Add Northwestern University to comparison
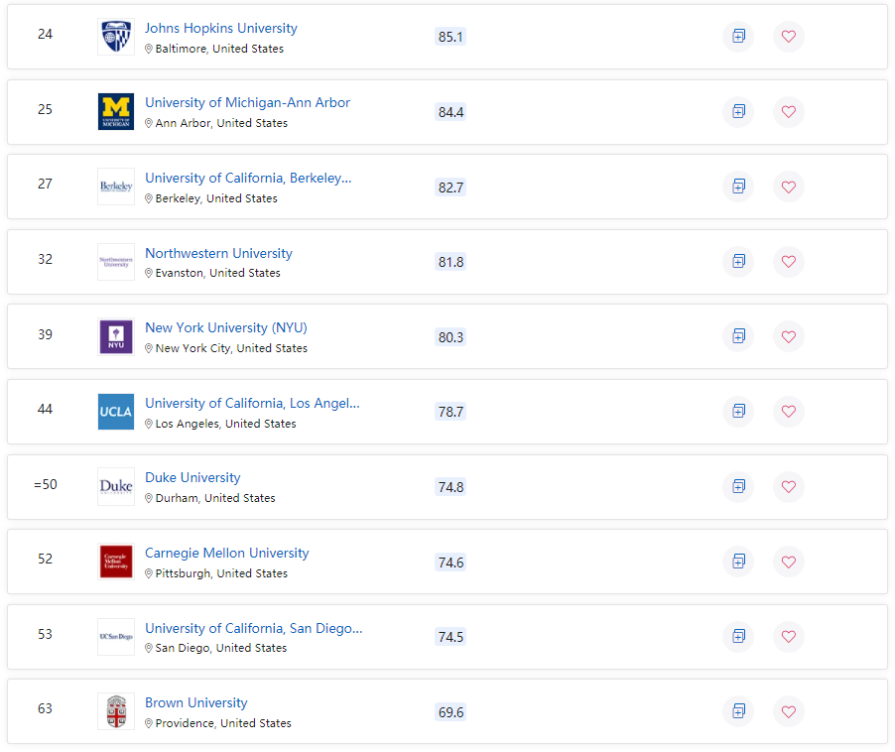This screenshot has width=895, height=752. [x=738, y=261]
